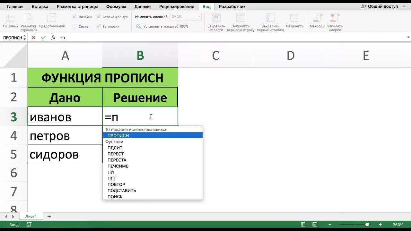Choose ПОВТОР function suggestion
The image size is (411, 231).
point(153,184)
